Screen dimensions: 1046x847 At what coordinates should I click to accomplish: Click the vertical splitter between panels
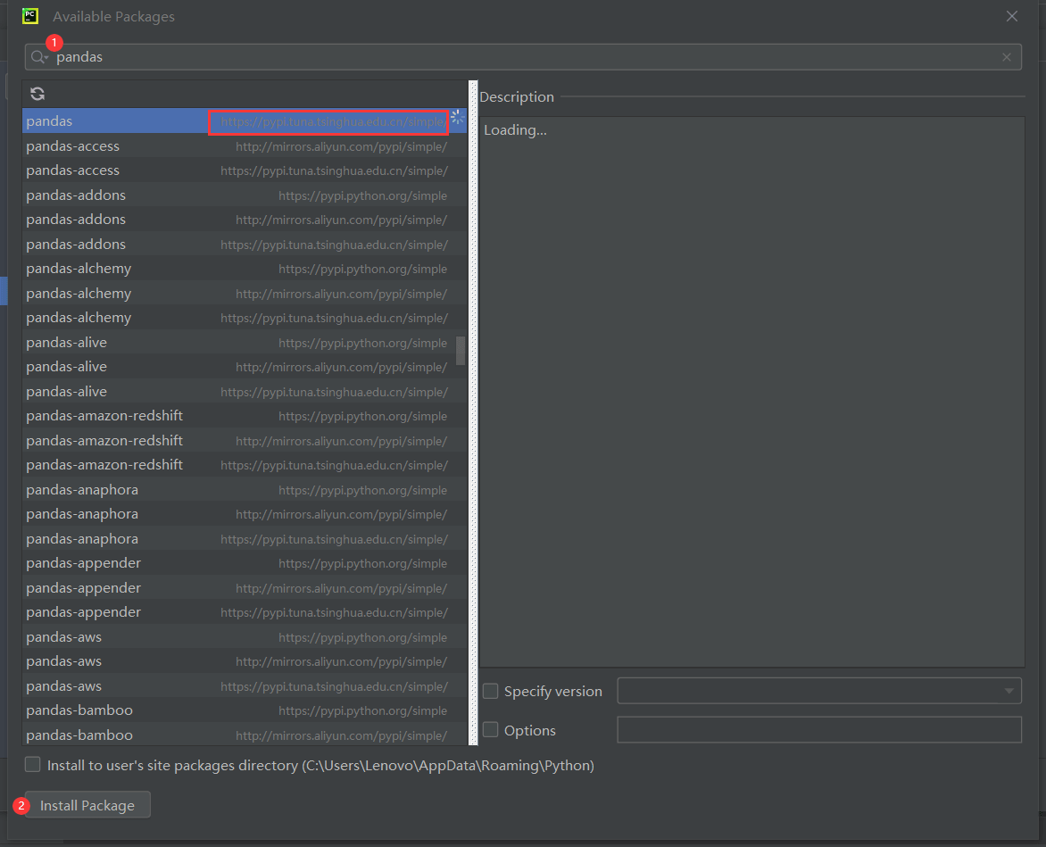[473, 411]
